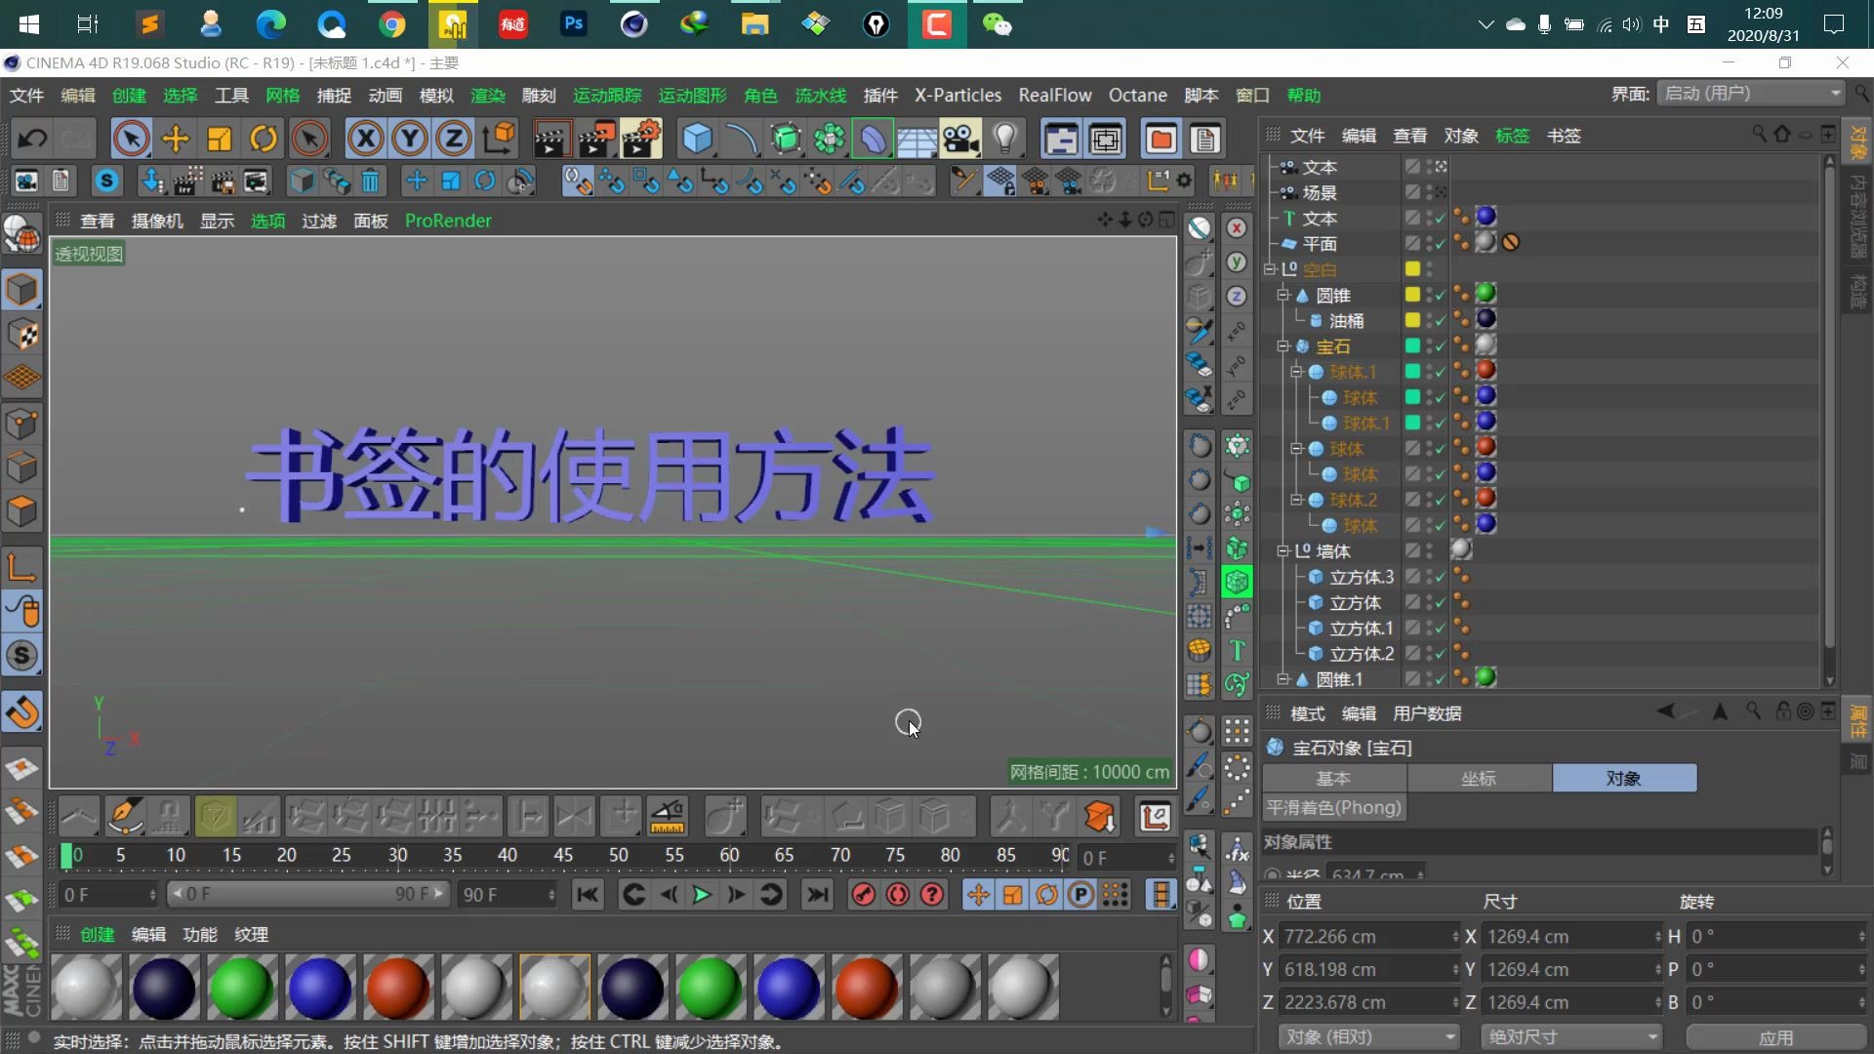
Task: Collapse the 墙体 group
Action: (1282, 551)
